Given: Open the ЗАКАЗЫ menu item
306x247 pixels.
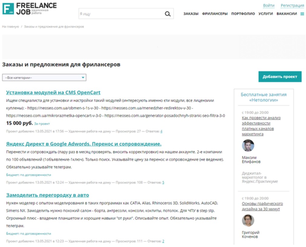Looking at the screenshot, I should (x=191, y=14).
